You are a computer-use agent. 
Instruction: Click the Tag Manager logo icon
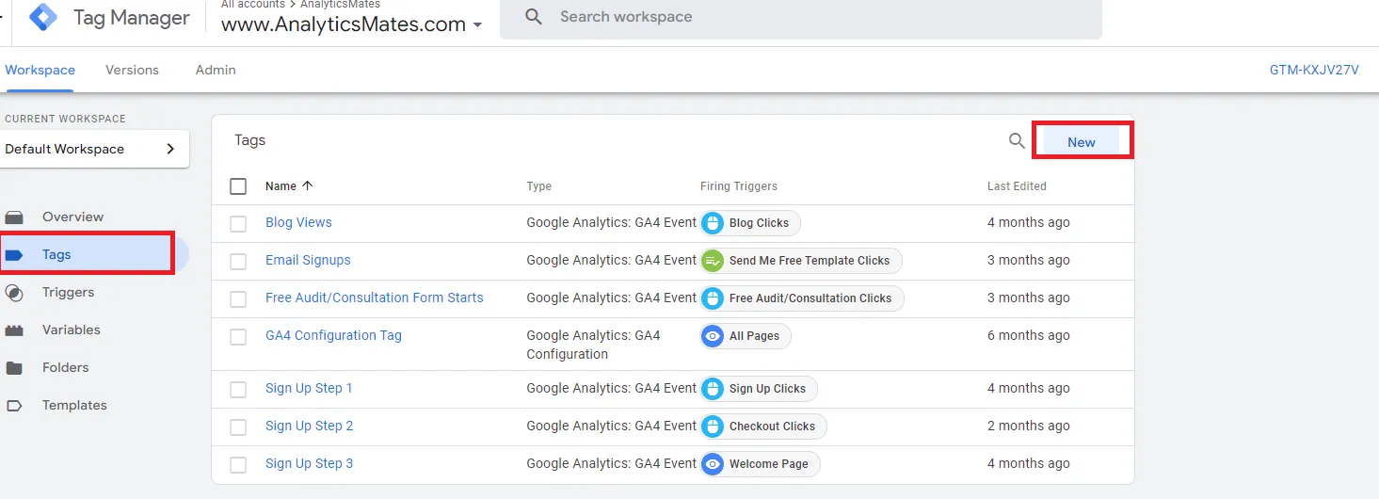pyautogui.click(x=43, y=18)
